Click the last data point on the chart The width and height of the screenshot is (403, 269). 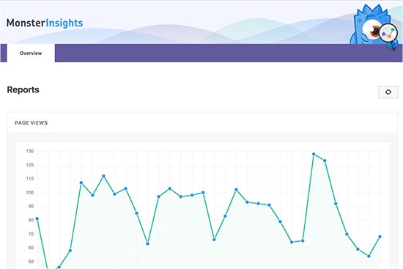pyautogui.click(x=380, y=237)
